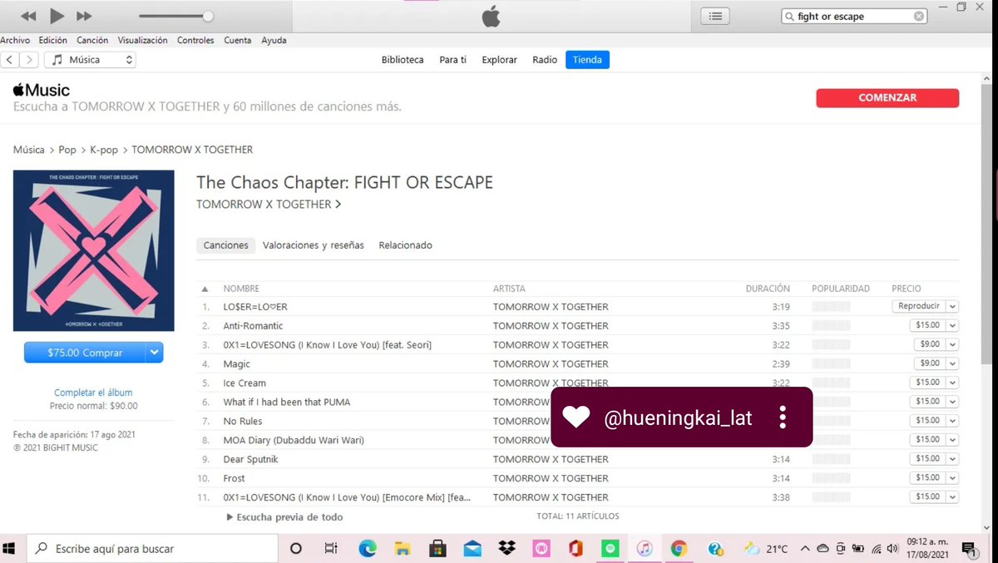Open the Microsoft Store taskbar icon
The width and height of the screenshot is (998, 563).
(x=437, y=549)
